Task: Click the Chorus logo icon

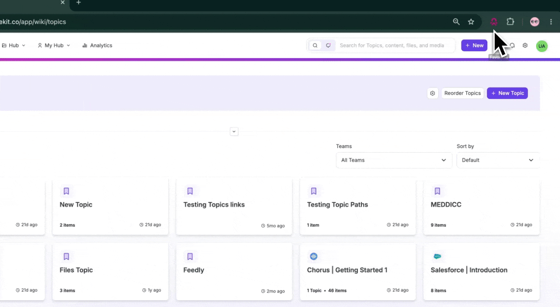Action: pyautogui.click(x=314, y=257)
